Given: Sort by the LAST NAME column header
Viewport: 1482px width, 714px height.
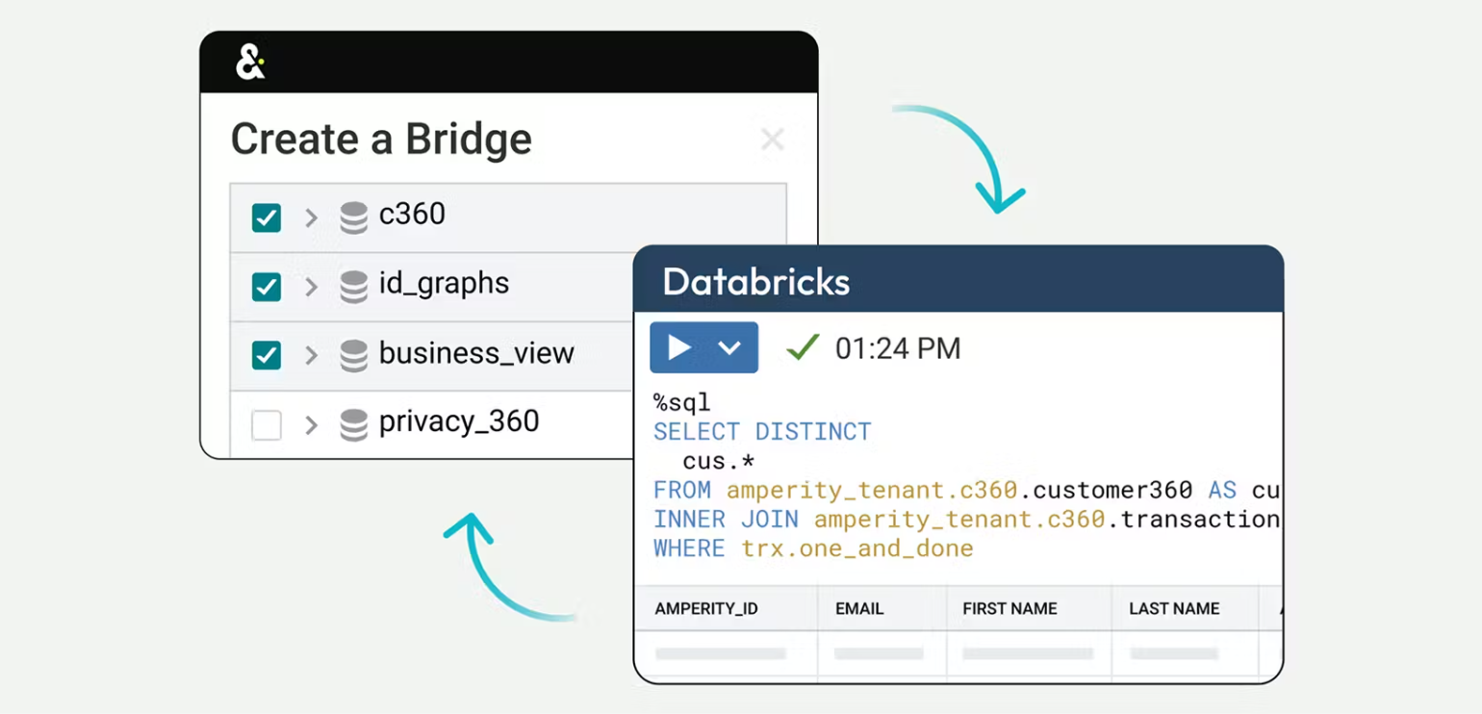Looking at the screenshot, I should (x=1174, y=609).
